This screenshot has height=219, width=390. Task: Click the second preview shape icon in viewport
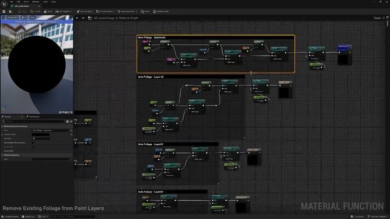click(63, 113)
